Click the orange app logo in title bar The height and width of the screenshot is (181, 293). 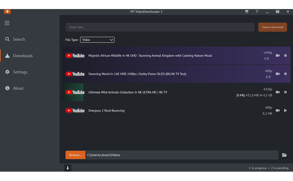(7, 11)
